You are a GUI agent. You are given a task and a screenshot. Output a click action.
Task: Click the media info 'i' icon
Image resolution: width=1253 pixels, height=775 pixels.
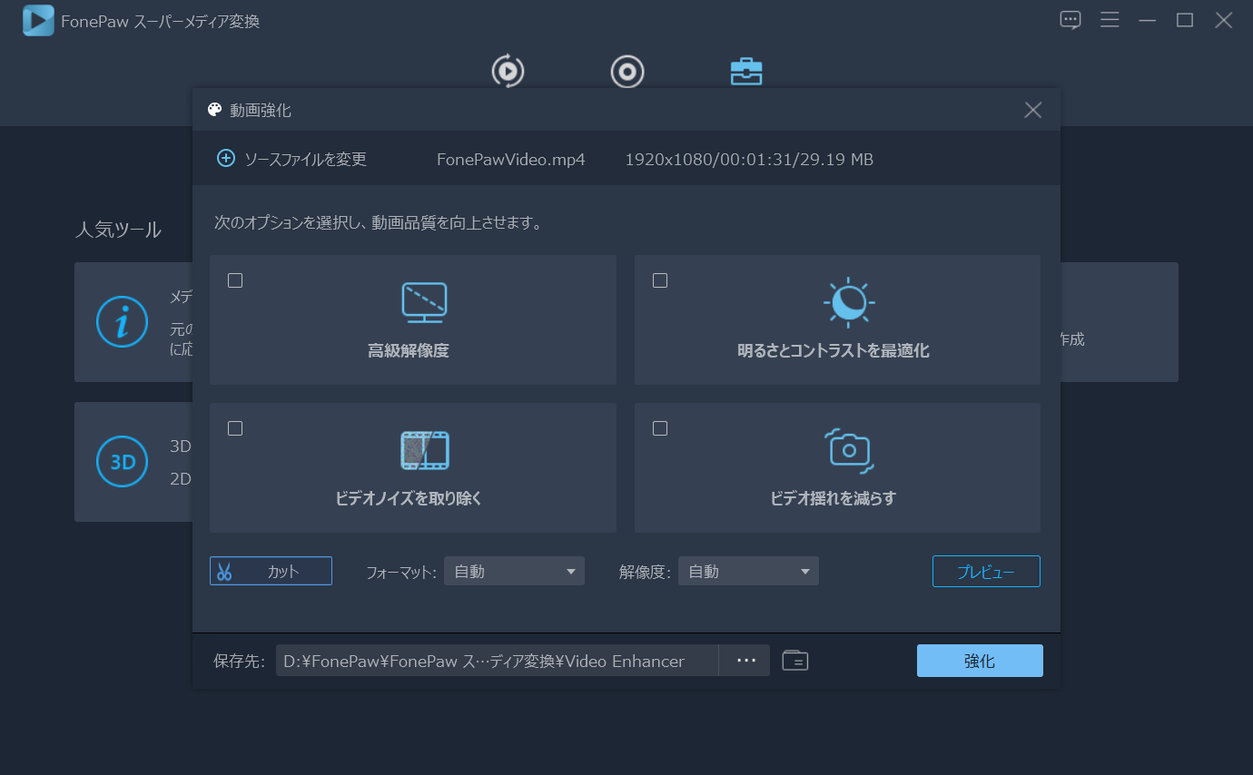122,321
